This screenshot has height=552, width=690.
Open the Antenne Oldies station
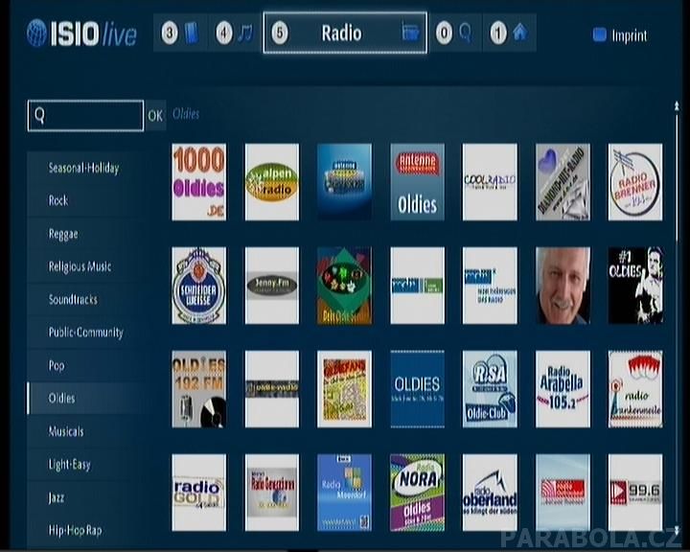(x=417, y=182)
